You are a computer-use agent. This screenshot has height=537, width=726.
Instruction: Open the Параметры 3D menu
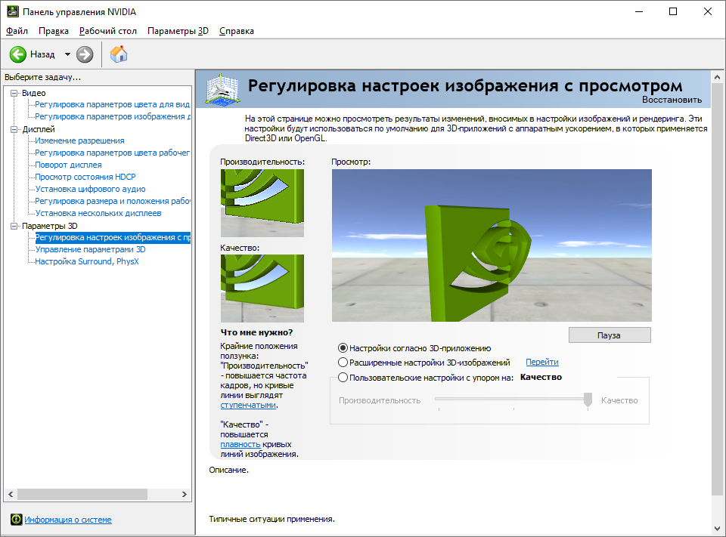click(x=178, y=31)
